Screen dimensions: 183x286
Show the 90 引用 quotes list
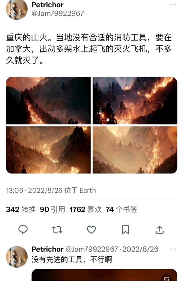[x=52, y=209]
